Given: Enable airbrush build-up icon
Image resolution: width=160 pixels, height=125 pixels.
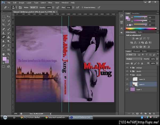Looking at the screenshot, I should [78, 7].
